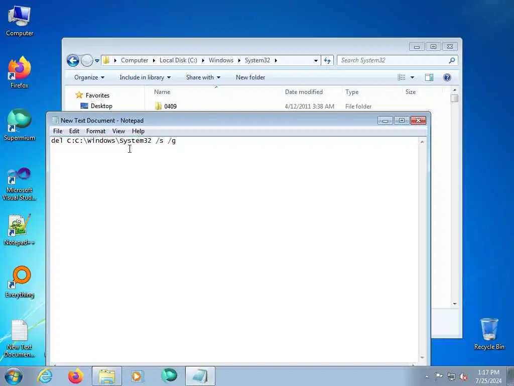
Task: Open the Windows Start menu
Action: (x=14, y=376)
